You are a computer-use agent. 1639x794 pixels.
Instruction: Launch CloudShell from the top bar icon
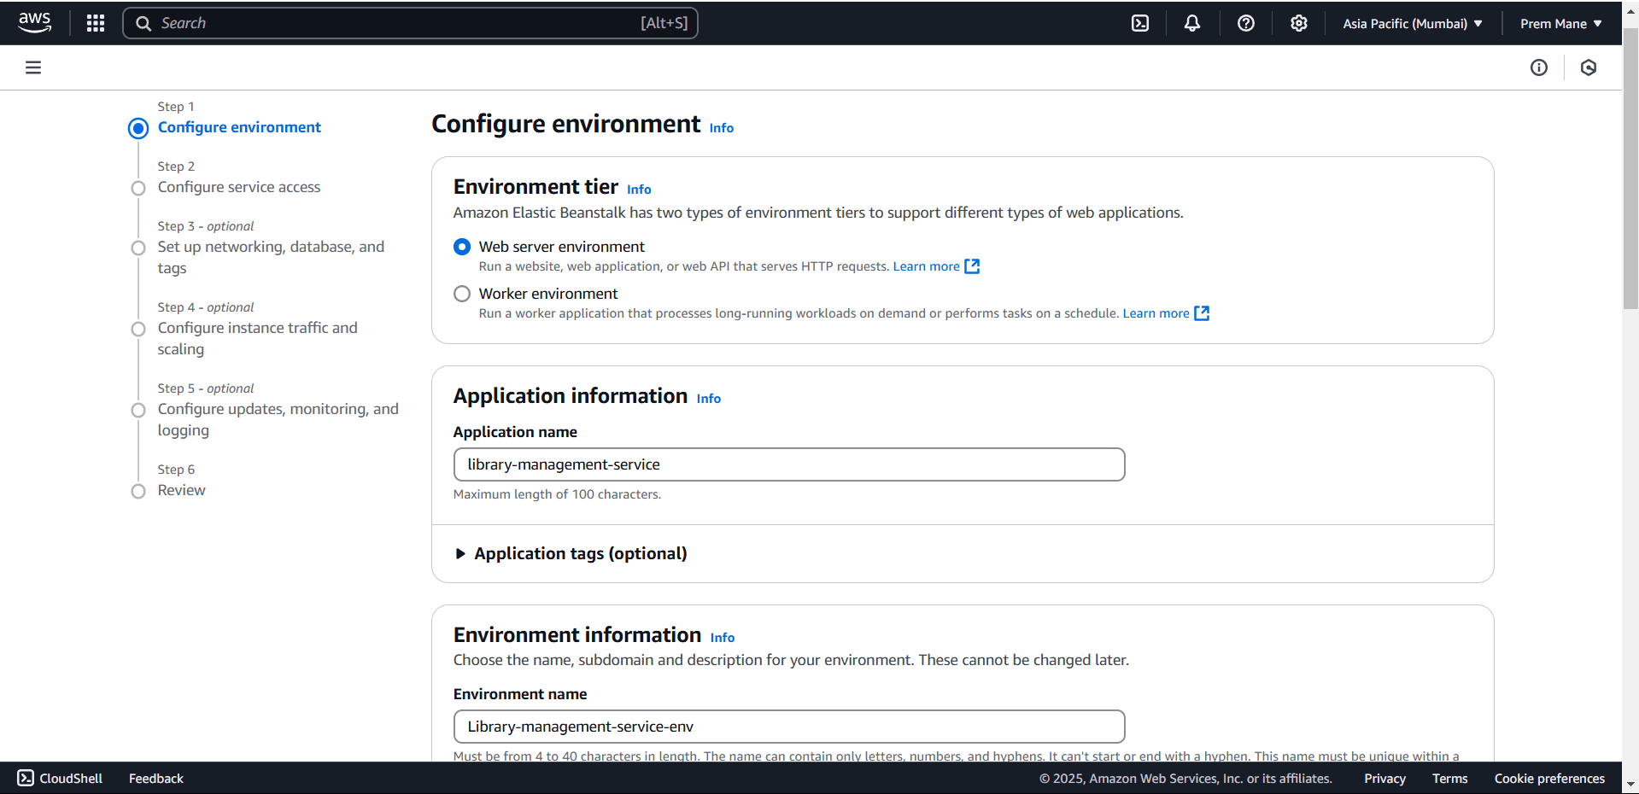(x=1140, y=23)
